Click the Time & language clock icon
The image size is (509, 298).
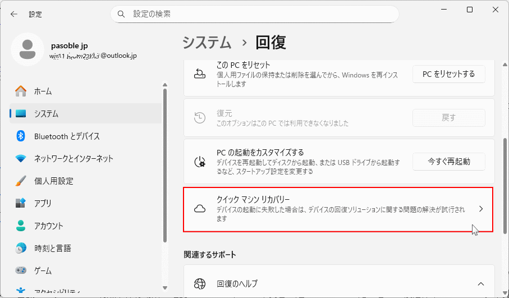coord(21,248)
